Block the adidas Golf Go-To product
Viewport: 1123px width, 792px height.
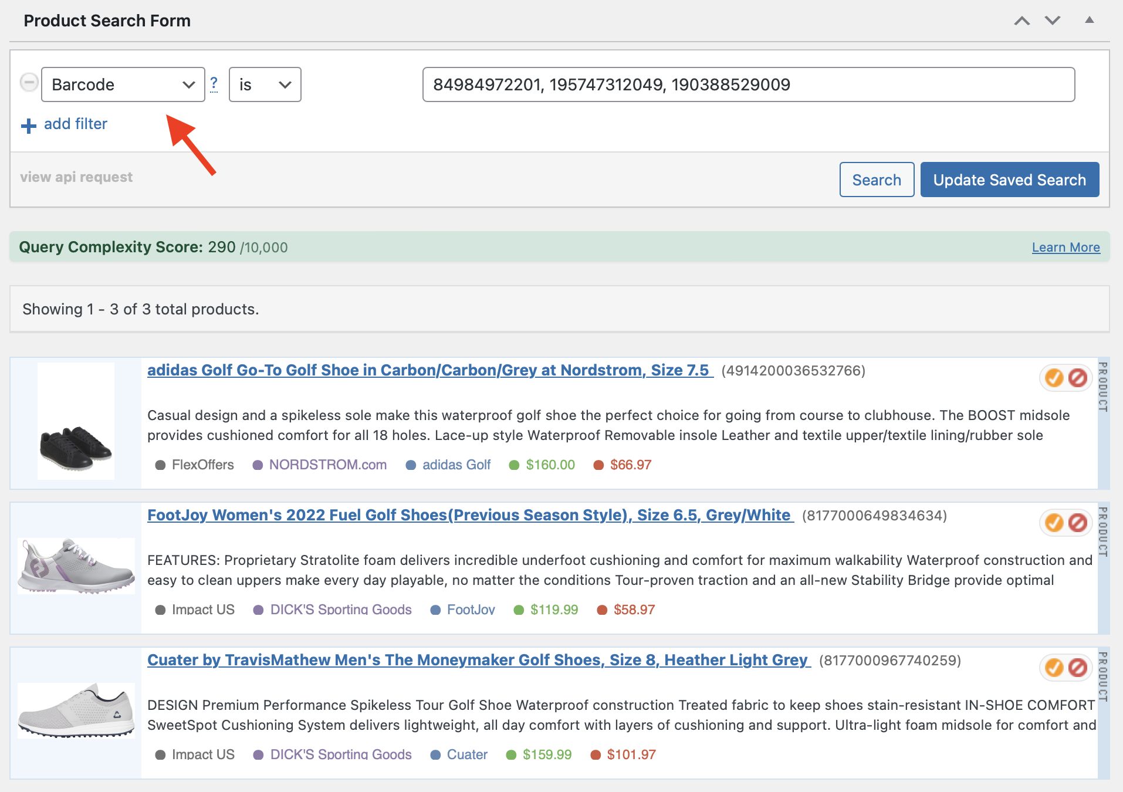pyautogui.click(x=1077, y=378)
